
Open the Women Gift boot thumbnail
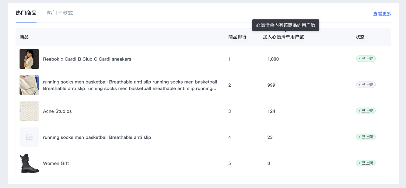click(29, 163)
